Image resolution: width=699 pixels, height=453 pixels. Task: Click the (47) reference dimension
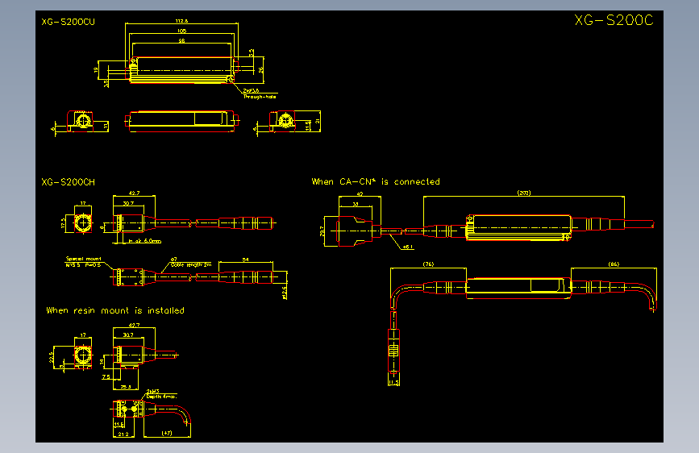[x=167, y=433]
